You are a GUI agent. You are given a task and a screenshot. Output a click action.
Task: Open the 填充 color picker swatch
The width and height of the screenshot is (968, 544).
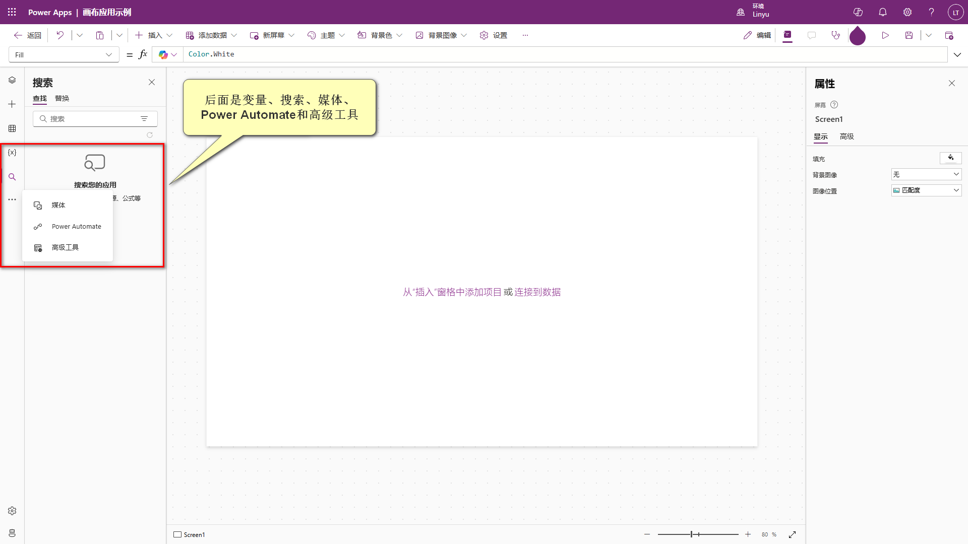tap(950, 158)
